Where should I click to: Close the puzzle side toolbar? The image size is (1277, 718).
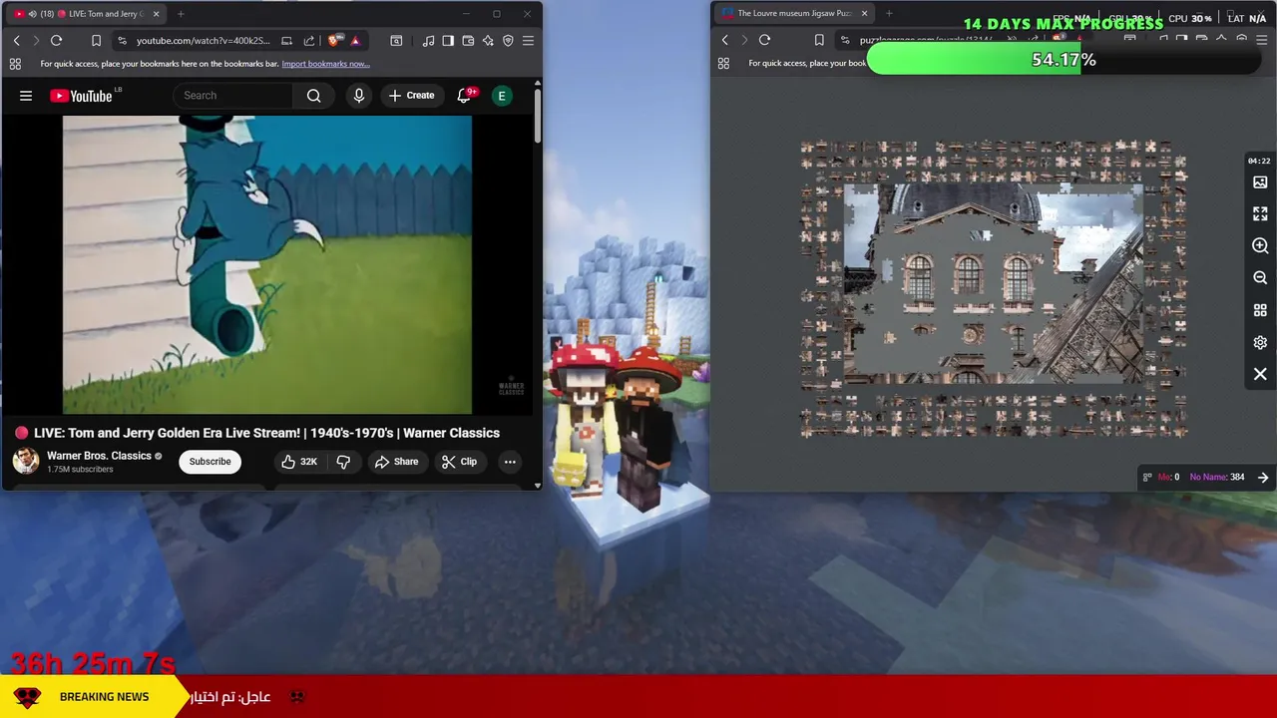(x=1260, y=374)
